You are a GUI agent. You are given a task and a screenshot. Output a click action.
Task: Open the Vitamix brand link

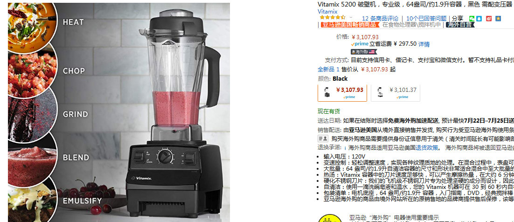point(327,12)
